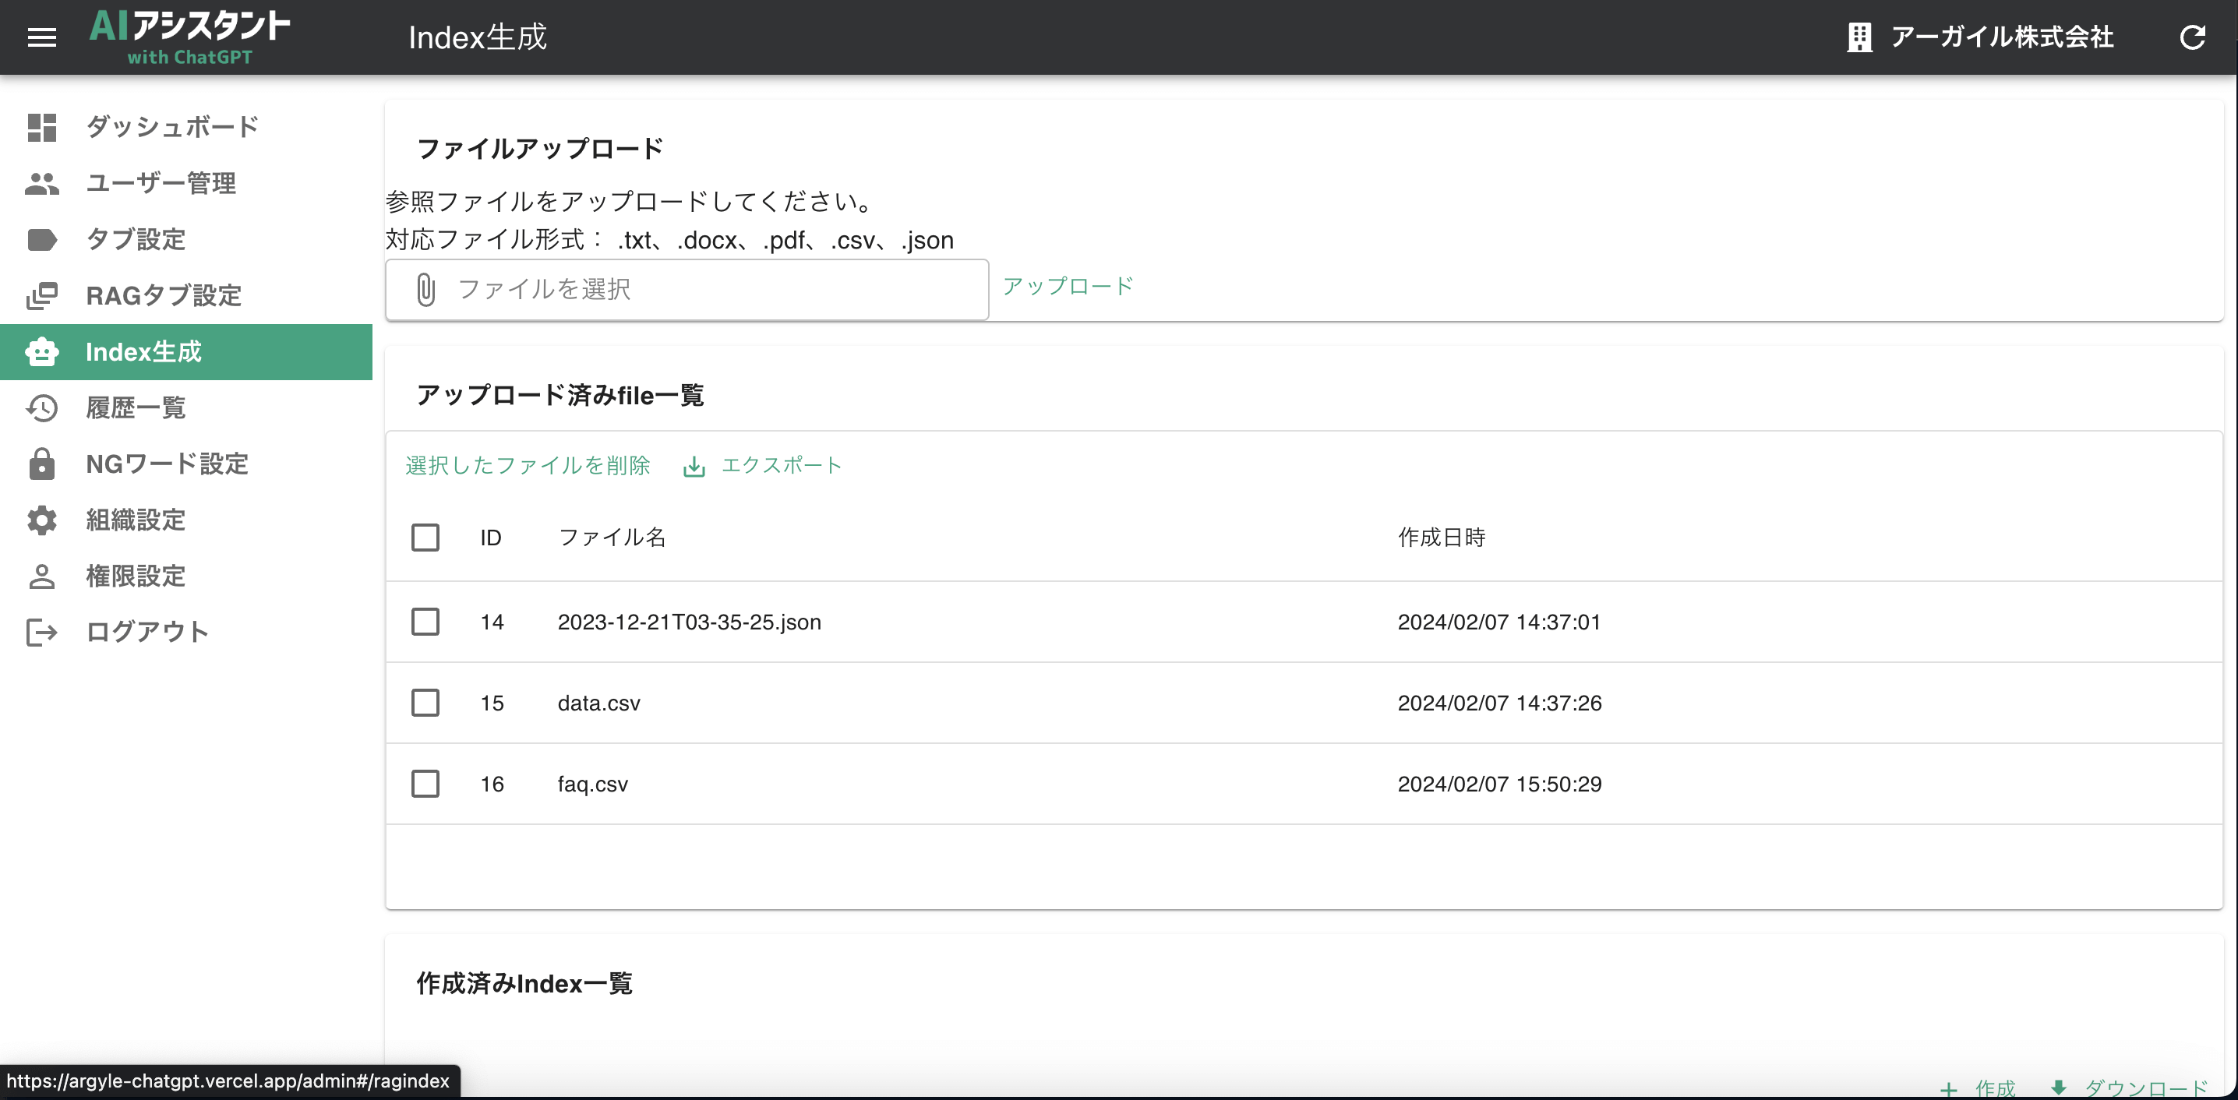Click the history clock icon
The image size is (2238, 1100).
[x=42, y=407]
